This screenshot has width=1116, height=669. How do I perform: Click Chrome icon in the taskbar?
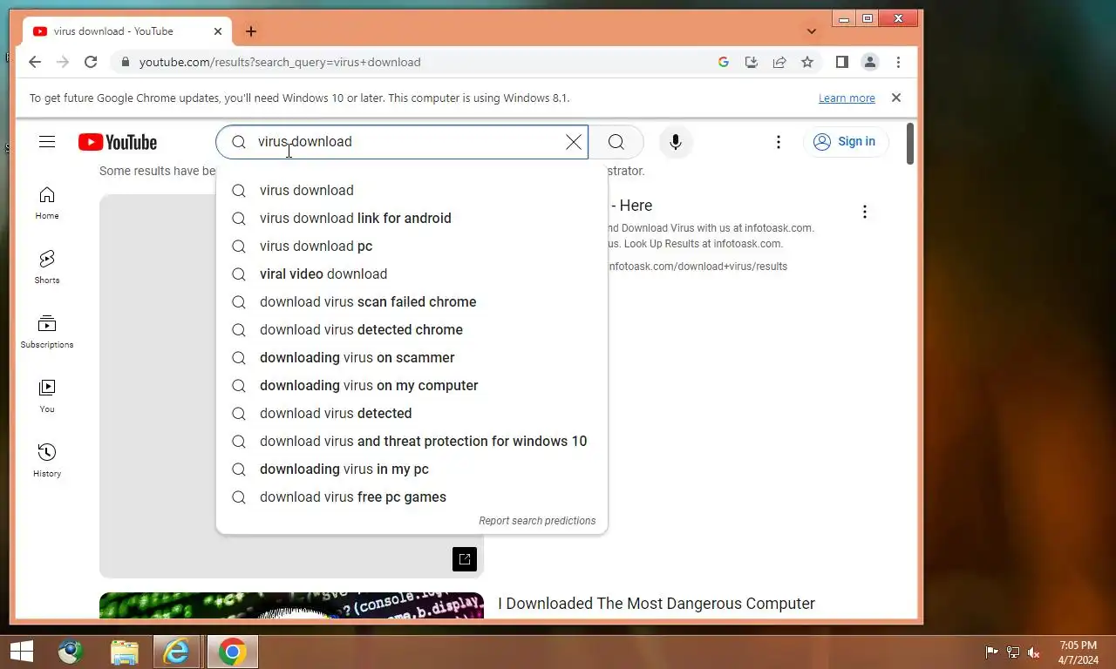(232, 652)
